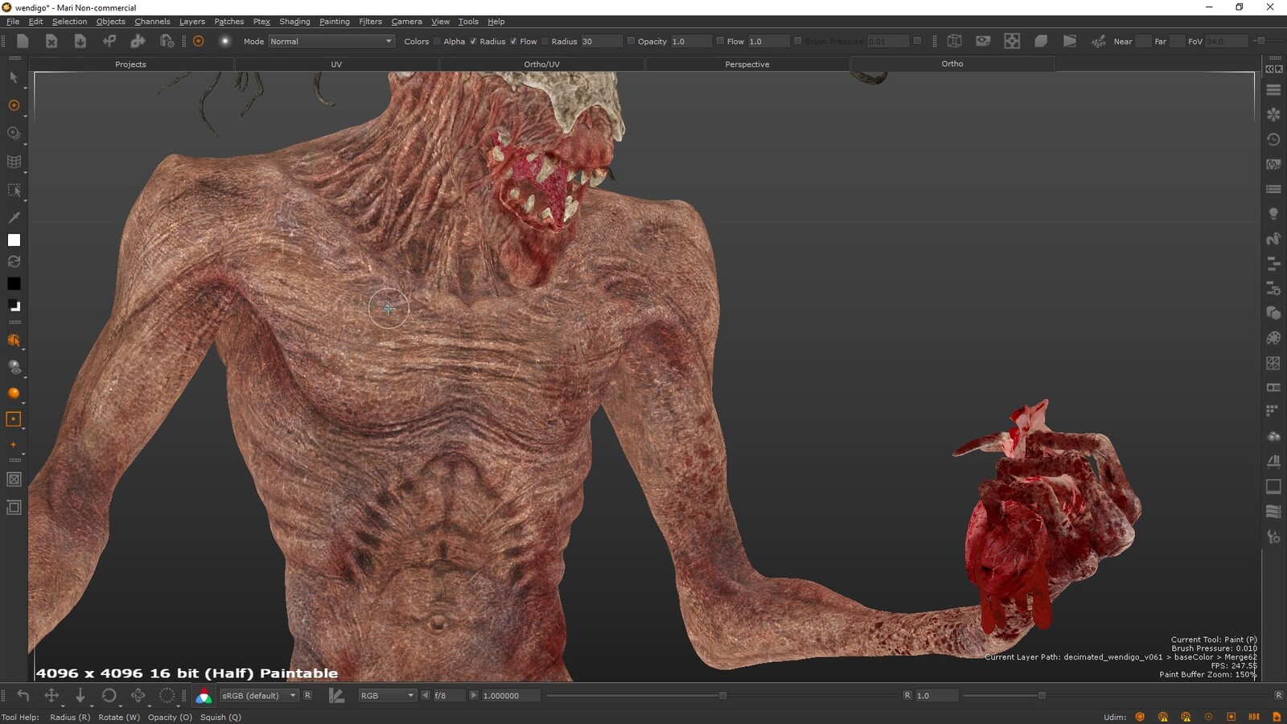1287x724 pixels.
Task: Open the Camera menu
Action: (406, 22)
